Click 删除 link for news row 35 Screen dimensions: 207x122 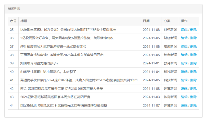193,30
